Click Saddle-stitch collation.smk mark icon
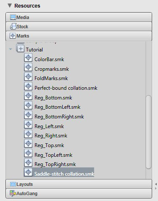This screenshot has width=158, height=201. click(x=28, y=172)
